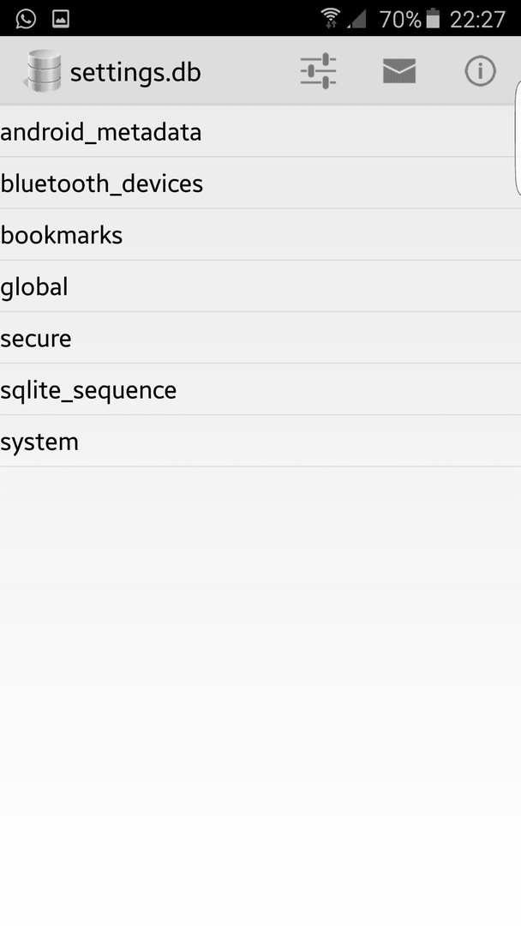Open the sqlite_sequence table
Viewport: 521px width, 926px height.
point(260,390)
